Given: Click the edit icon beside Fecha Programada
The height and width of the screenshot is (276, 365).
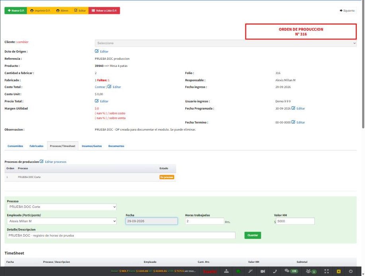Looking at the screenshot, I should click(x=293, y=108).
